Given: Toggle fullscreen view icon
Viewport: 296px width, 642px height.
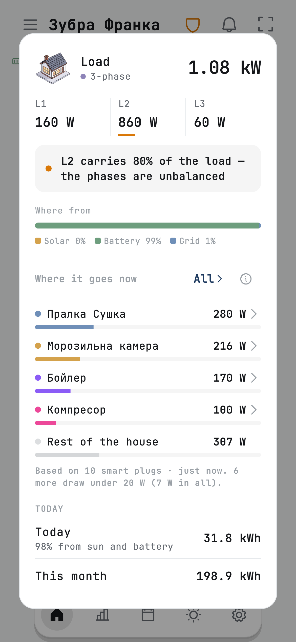Looking at the screenshot, I should [x=266, y=24].
